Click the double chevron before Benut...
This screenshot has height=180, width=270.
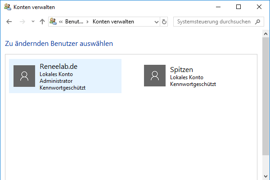61,22
